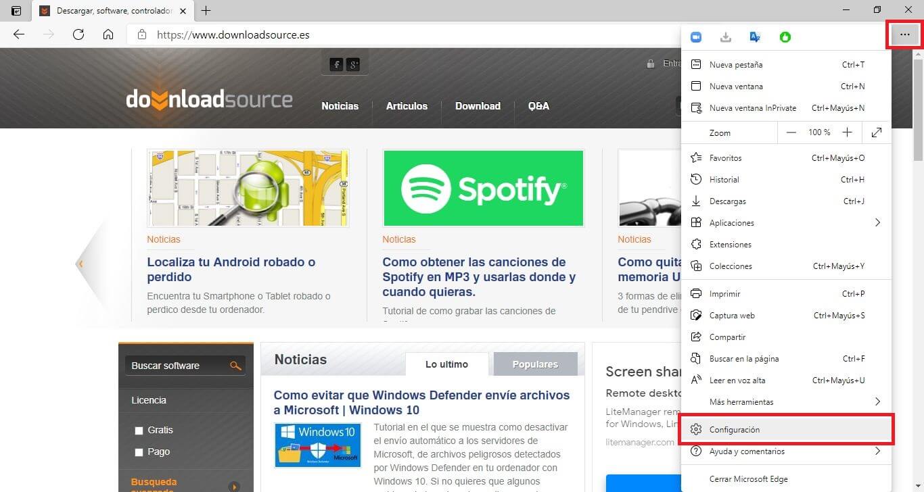Open the Spotify en MP3 article title
This screenshot has width=924, height=492.
pos(479,277)
